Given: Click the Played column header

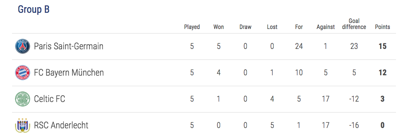Looking at the screenshot, I should 192,27.
